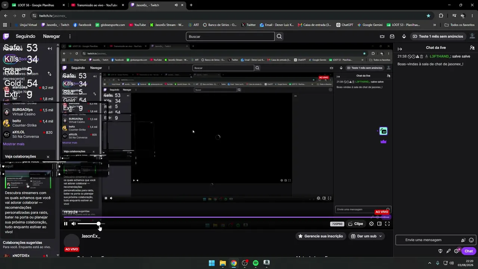Open Prime loot crown icon
Image resolution: width=478 pixels, height=269 pixels.
tap(382, 36)
